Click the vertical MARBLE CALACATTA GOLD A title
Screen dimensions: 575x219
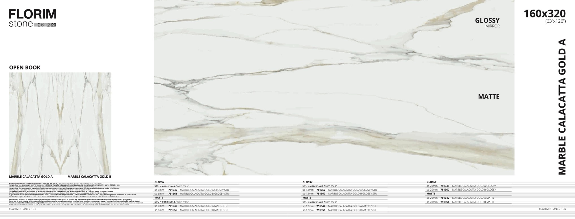(562, 107)
